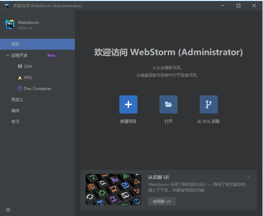Dismiss the 认识新 UI banner
263x216 pixels.
click(249, 177)
